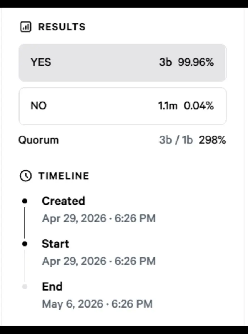This screenshot has height=334, width=248.
Task: Click the 3b YES vote count
Action: [x=165, y=63]
